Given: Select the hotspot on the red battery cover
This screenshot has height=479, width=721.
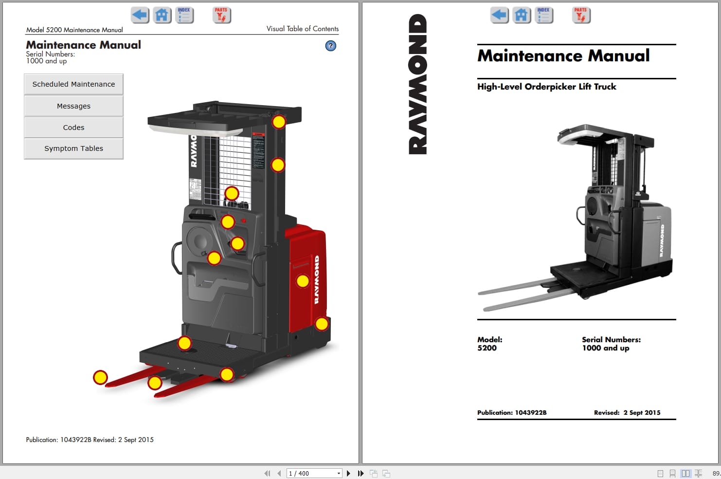Looking at the screenshot, I should [x=303, y=281].
